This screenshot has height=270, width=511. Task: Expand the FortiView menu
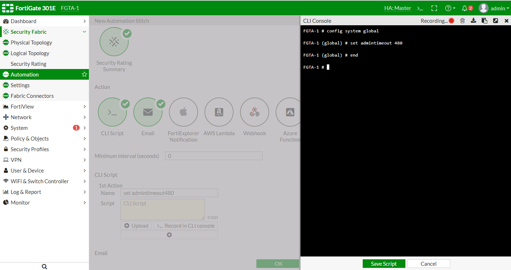[x=44, y=106]
